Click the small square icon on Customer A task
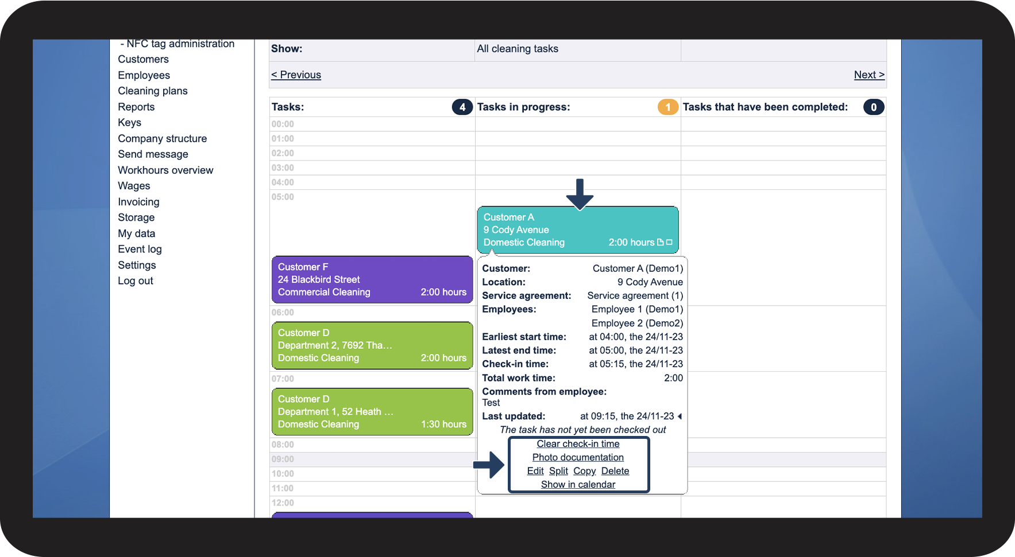Viewport: 1015px width, 557px height. pos(669,243)
